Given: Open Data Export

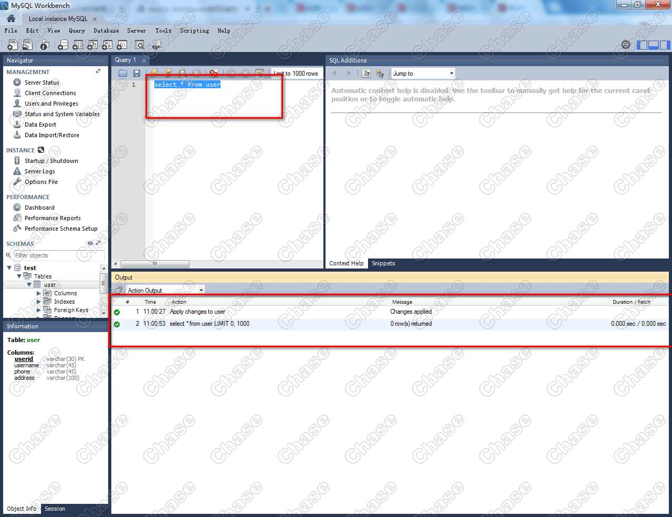Looking at the screenshot, I should pos(40,125).
